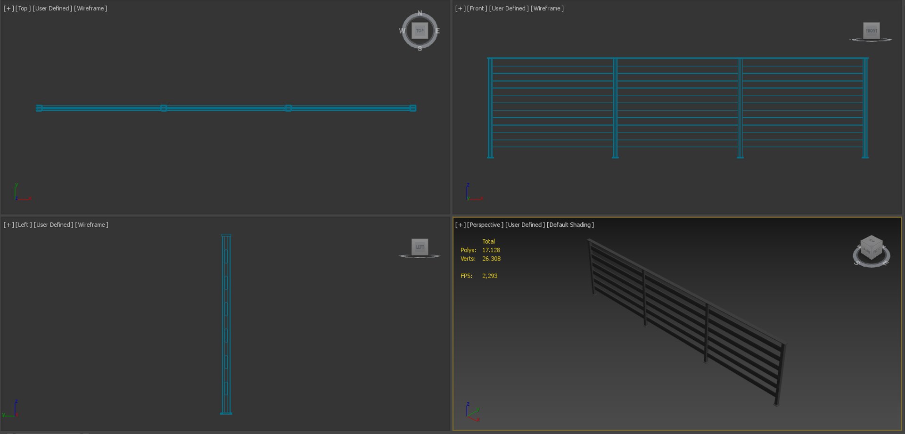Open the [Default Shading] menu
Screen dimensions: 905x434
pyautogui.click(x=570, y=225)
